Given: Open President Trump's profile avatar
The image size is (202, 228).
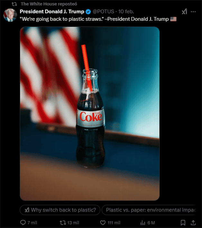Looking at the screenshot, I should click(x=10, y=15).
